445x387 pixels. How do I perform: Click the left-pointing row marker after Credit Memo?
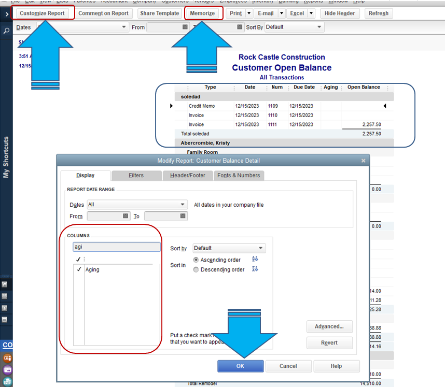pyautogui.click(x=385, y=106)
